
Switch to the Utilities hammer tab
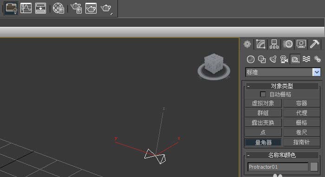coord(315,44)
